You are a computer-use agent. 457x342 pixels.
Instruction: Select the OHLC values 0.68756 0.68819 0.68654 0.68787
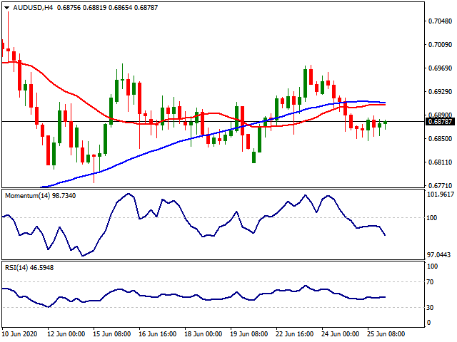(x=107, y=8)
